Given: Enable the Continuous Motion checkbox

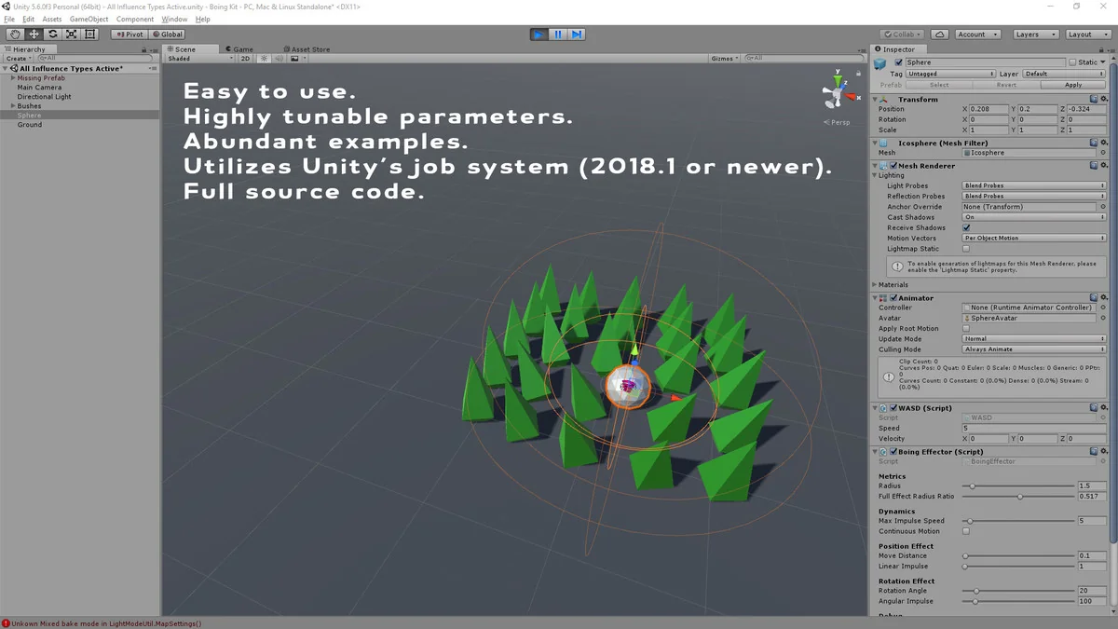Looking at the screenshot, I should click(x=966, y=531).
